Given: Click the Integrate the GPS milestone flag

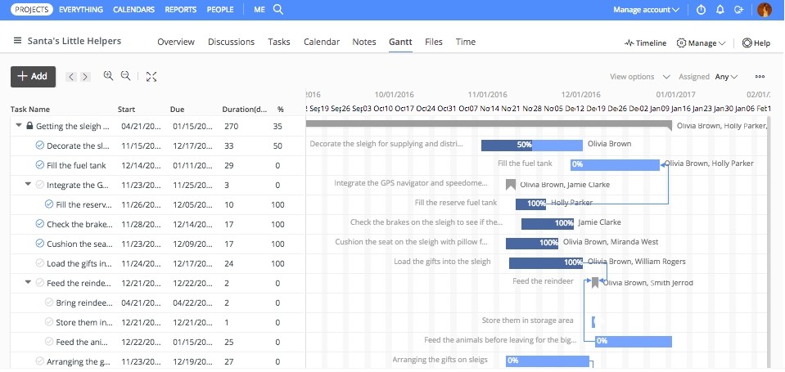Looking at the screenshot, I should pos(510,185).
